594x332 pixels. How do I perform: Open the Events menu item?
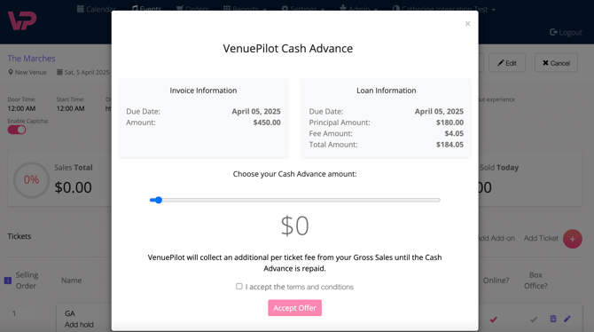pos(146,9)
